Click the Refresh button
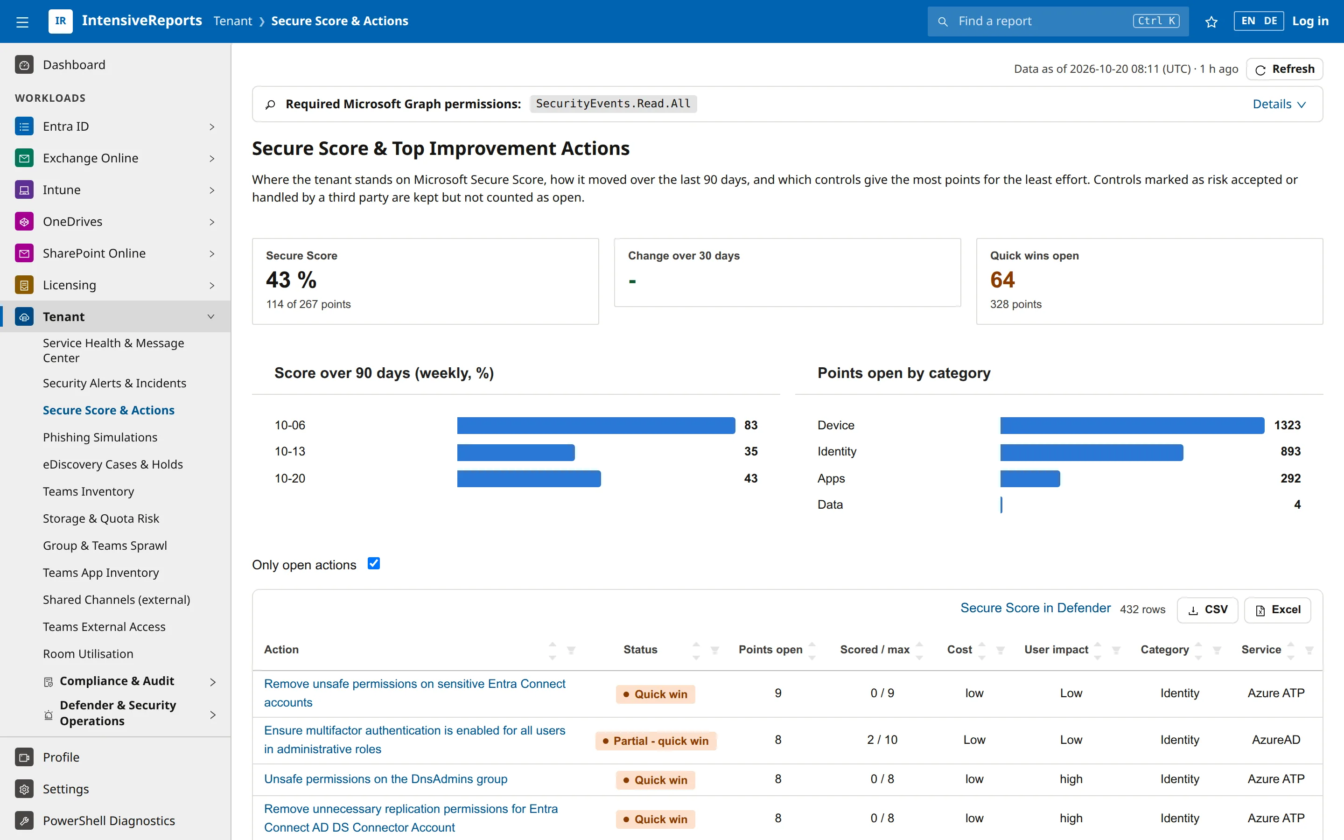This screenshot has width=1344, height=840. 1285,69
